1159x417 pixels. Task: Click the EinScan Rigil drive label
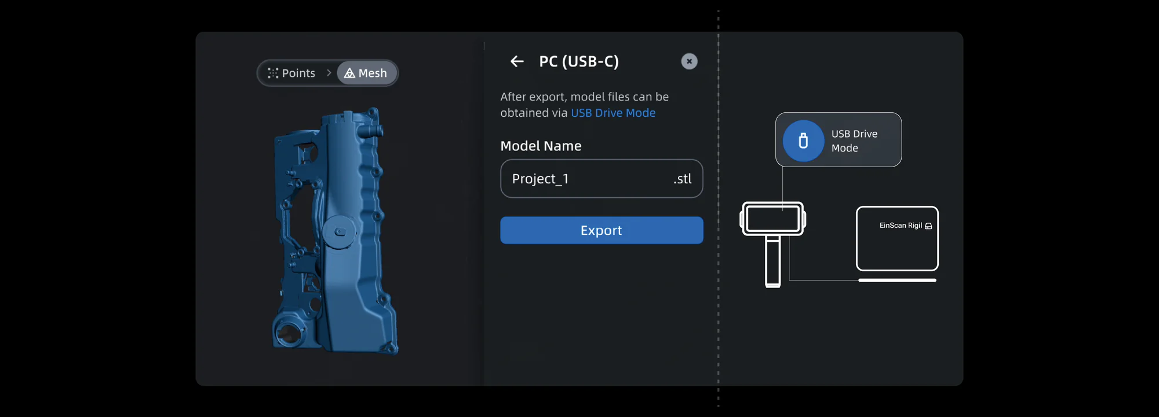point(901,226)
